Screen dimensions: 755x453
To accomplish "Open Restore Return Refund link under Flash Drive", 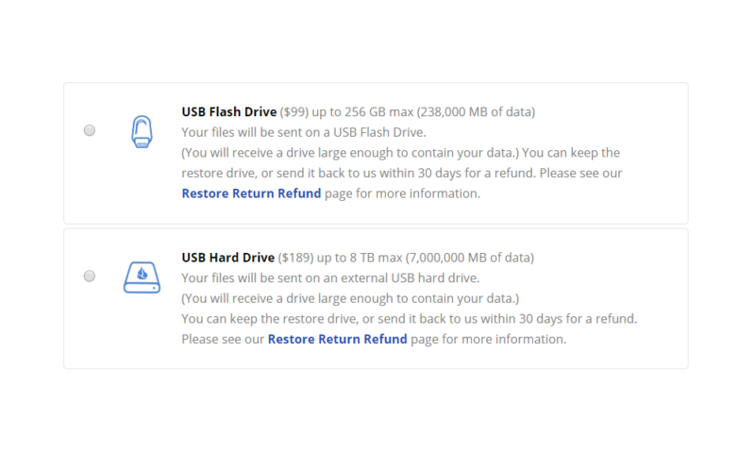I will 251,193.
